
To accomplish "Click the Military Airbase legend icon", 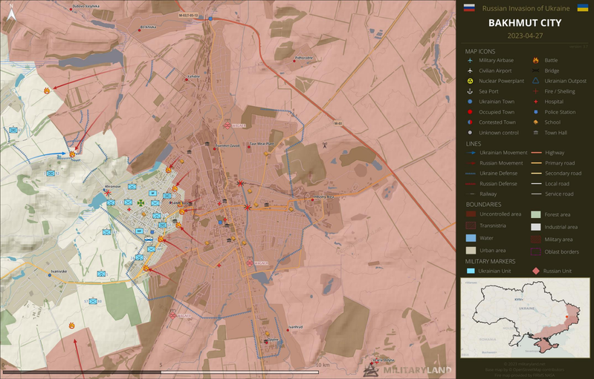I will 470,61.
